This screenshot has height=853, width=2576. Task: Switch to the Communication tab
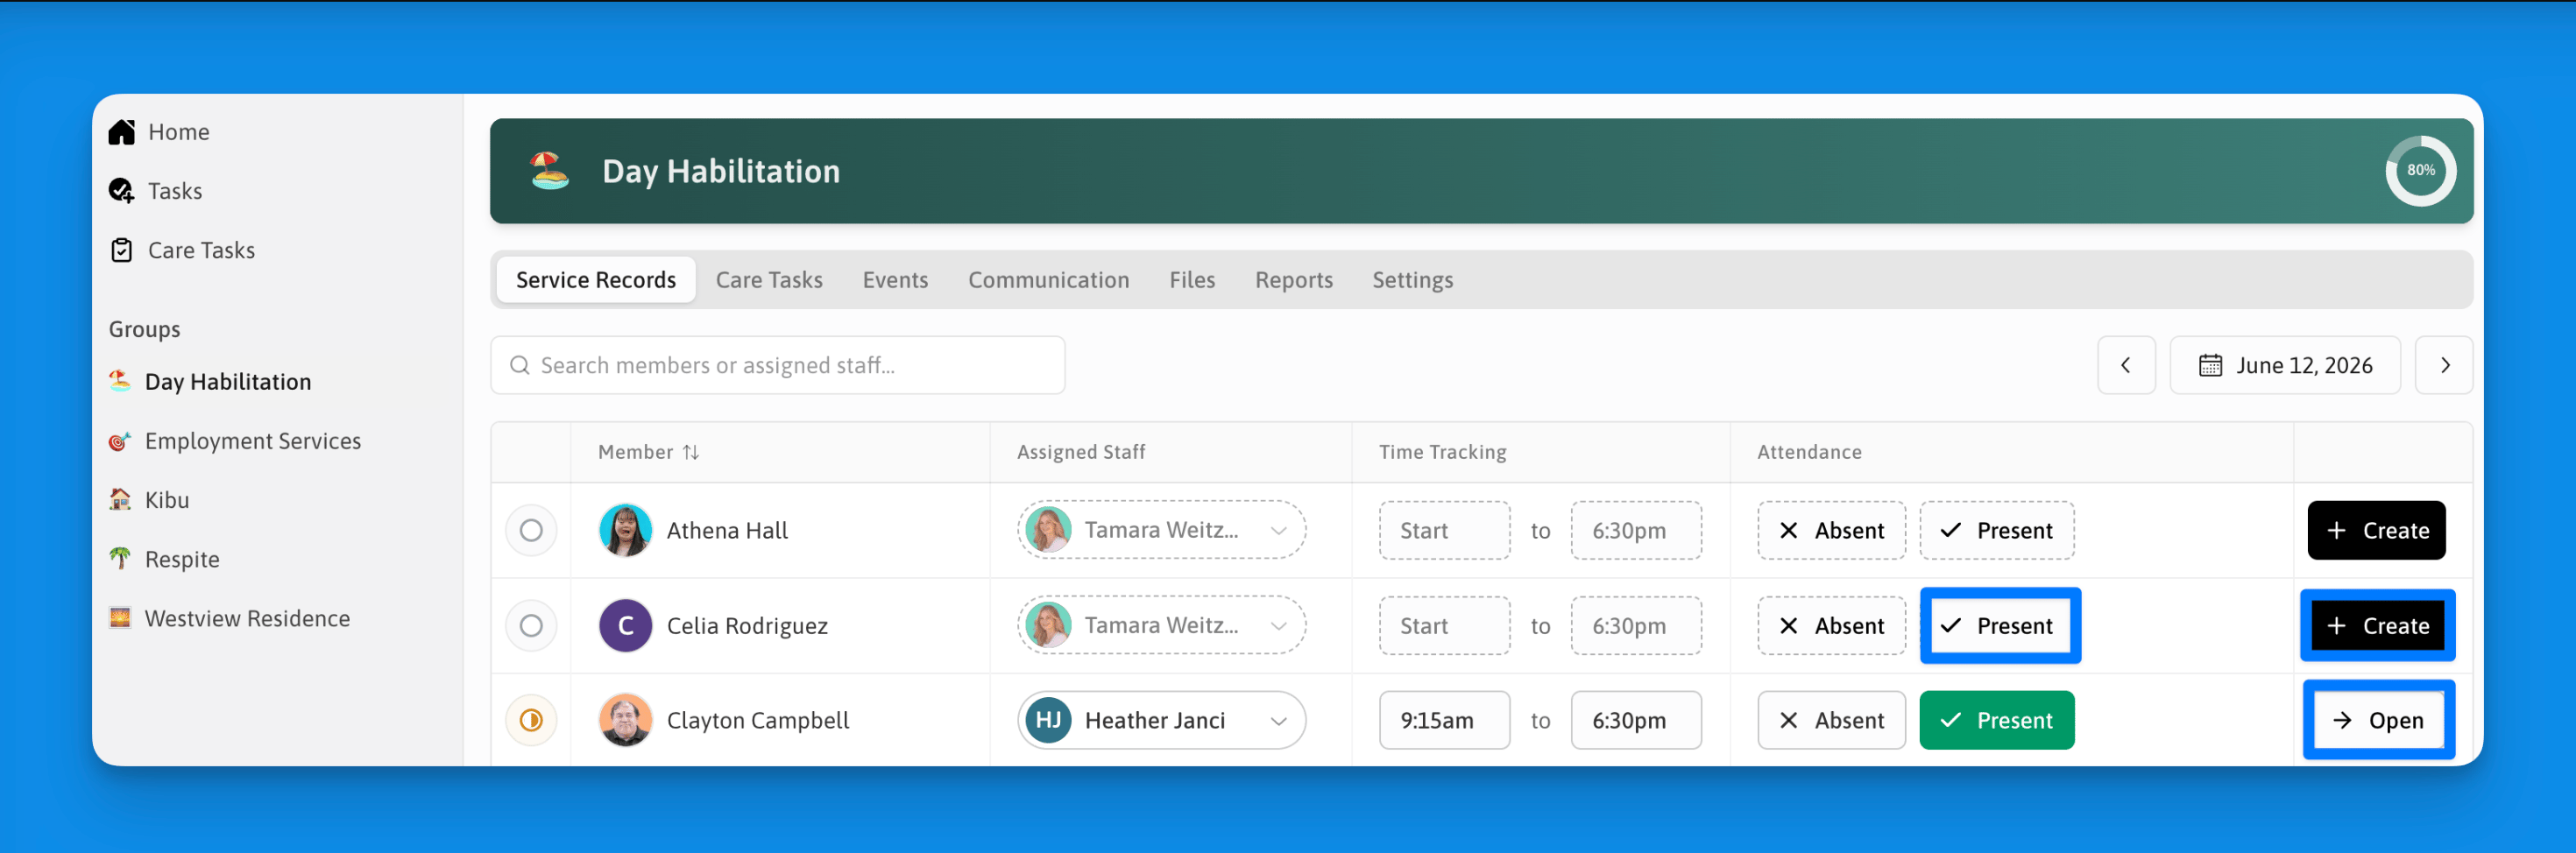click(1048, 280)
